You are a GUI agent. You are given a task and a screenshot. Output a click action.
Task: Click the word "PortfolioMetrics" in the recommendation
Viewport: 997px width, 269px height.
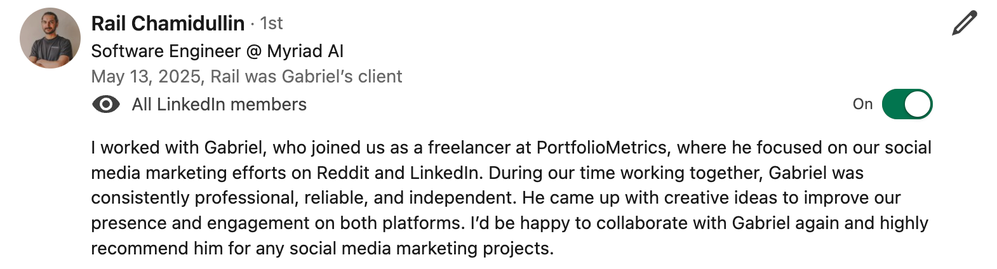[601, 148]
